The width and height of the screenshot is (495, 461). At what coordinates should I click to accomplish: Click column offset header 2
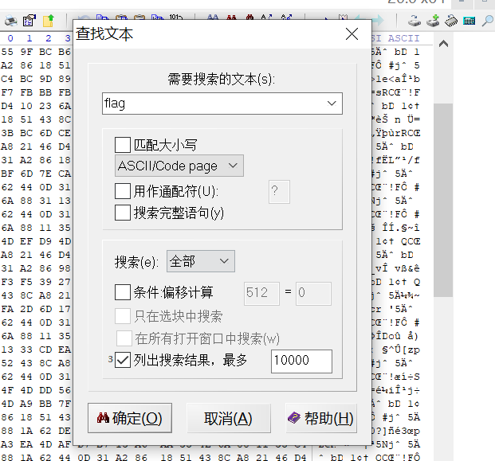coord(49,38)
